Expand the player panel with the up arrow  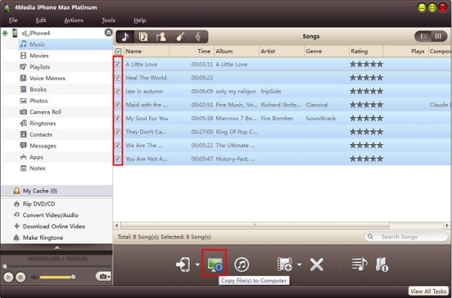point(57,247)
